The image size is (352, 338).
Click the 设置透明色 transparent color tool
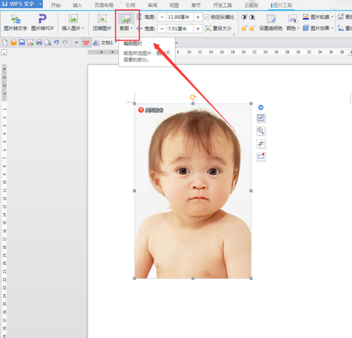point(270,22)
